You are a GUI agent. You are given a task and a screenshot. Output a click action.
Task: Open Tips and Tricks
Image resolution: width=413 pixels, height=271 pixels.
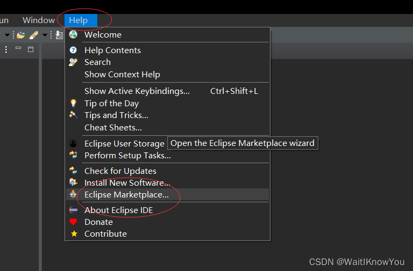168,115
